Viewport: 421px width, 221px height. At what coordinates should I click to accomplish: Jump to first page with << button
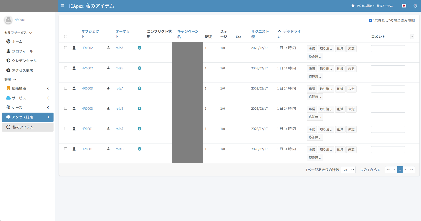pos(388,170)
